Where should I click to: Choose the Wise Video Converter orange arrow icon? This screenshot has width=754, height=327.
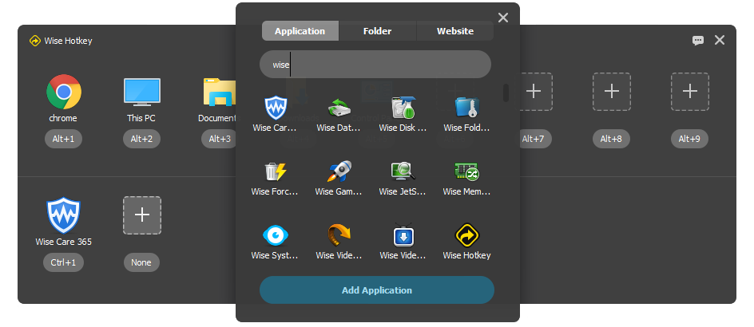[x=339, y=235]
